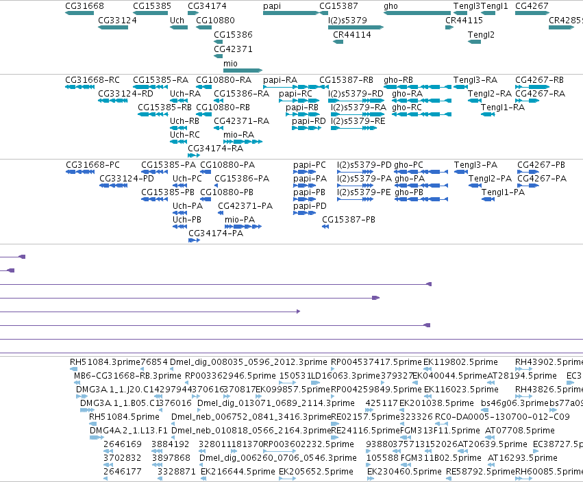The image size is (583, 482).
Task: Select the RE24116.5prime EST label
Action: 366,431
